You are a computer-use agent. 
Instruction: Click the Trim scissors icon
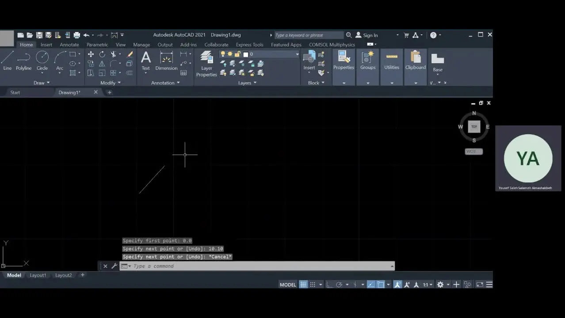(x=114, y=54)
